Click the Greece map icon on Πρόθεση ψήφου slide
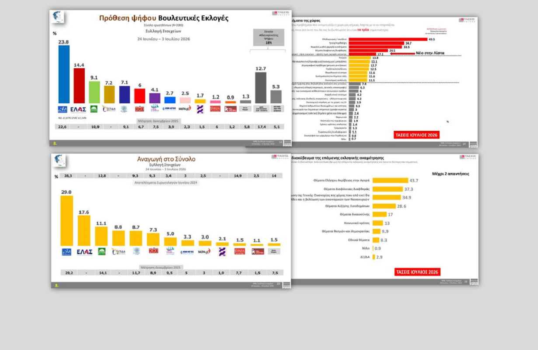 coord(57,17)
